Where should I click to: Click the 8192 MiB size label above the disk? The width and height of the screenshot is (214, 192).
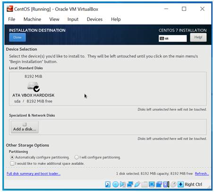(x=33, y=77)
